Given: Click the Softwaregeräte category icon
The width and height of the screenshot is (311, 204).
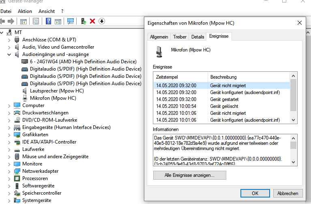Looking at the screenshot, I should coord(17,186).
